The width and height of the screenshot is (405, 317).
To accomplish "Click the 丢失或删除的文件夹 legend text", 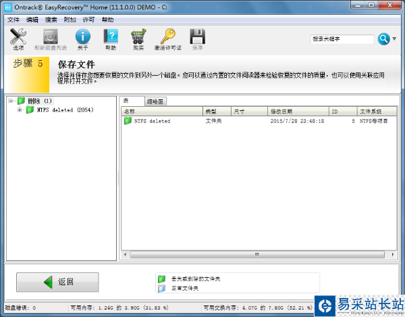I will [196, 278].
